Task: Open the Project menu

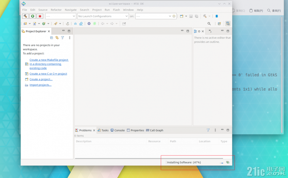Action: point(97,10)
